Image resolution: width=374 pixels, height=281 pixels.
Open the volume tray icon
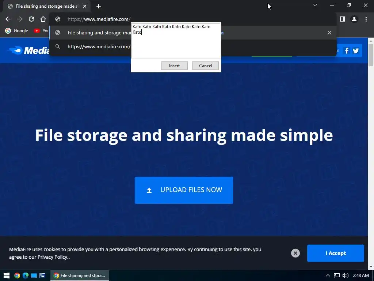pos(345,276)
